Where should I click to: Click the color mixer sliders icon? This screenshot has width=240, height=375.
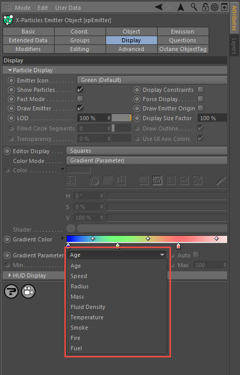pos(184,180)
